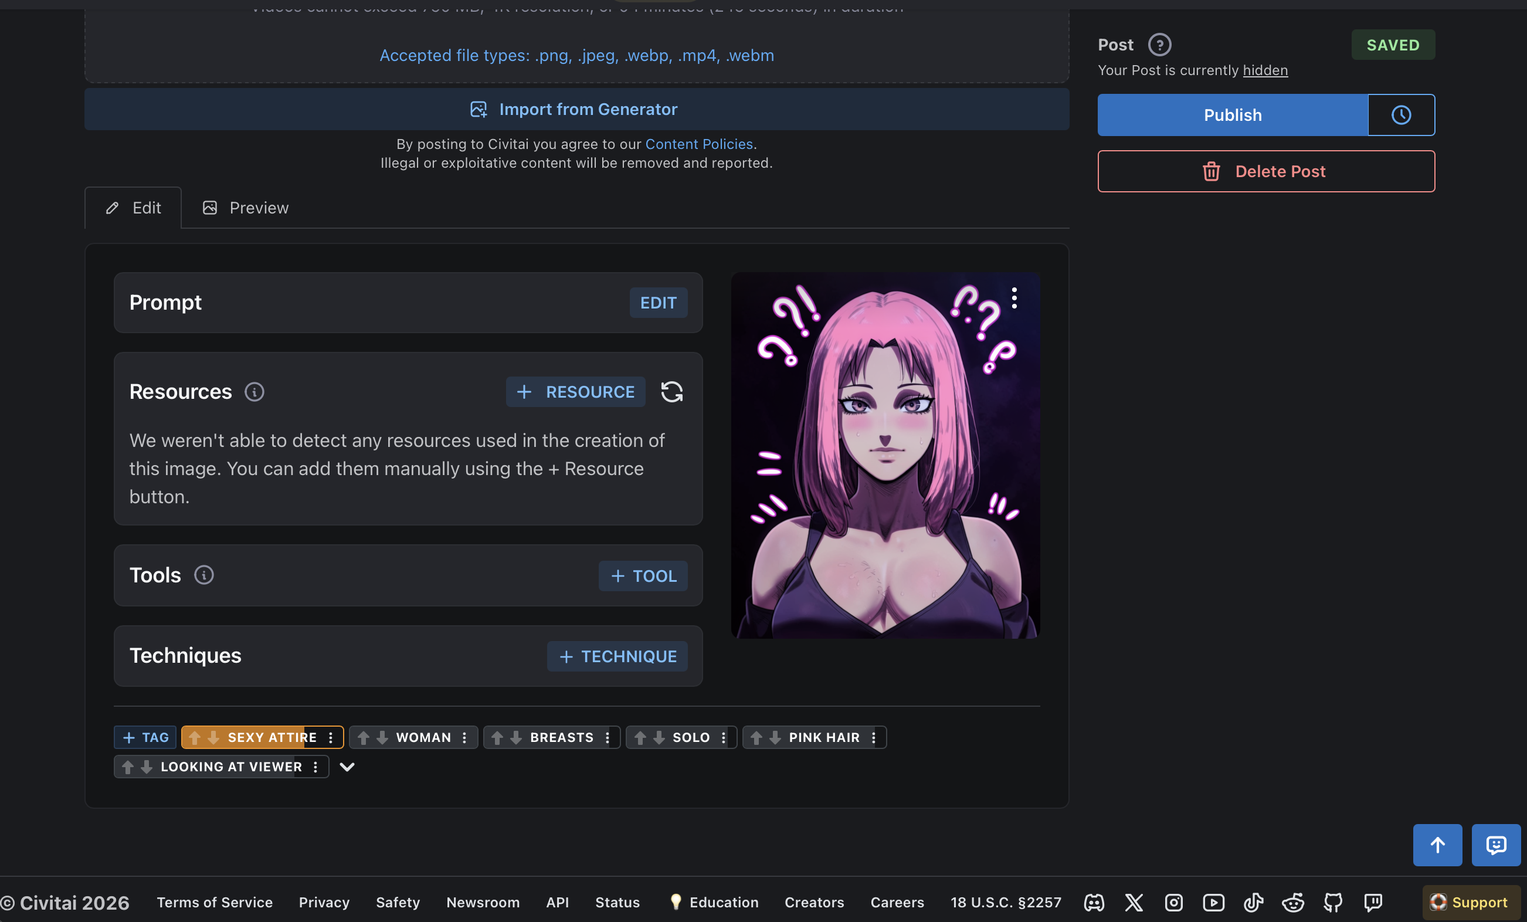This screenshot has width=1527, height=922.
Task: Open the Discord icon in footer
Action: [x=1094, y=902]
